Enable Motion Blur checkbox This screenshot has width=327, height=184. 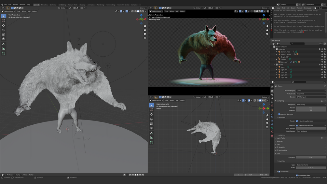point(278,150)
